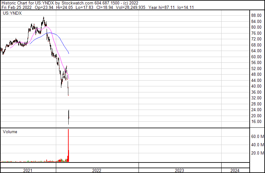Click the 20.0 M volume axis label
Screen dimensions: 265x173
[258, 153]
